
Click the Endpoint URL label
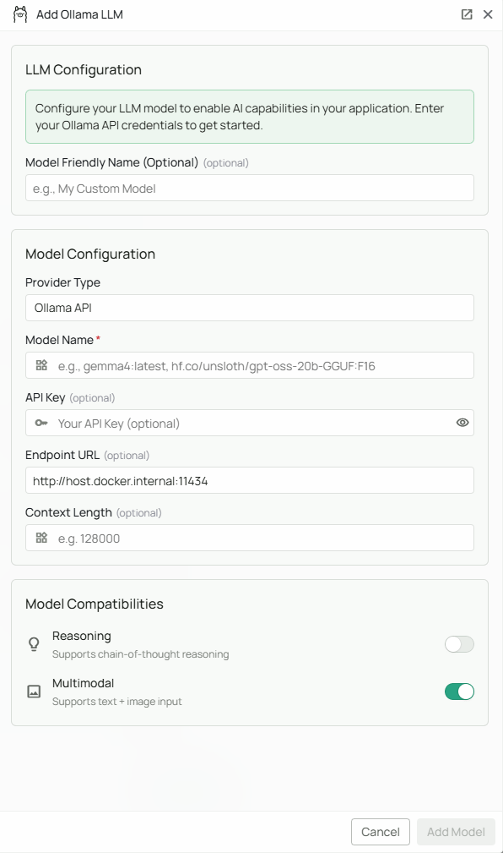pyautogui.click(x=62, y=455)
